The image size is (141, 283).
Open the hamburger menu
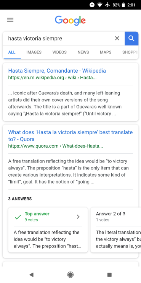pos(10,20)
